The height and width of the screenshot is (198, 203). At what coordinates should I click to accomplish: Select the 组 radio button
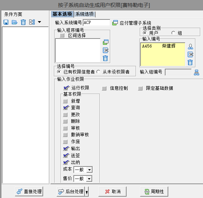point(173,33)
